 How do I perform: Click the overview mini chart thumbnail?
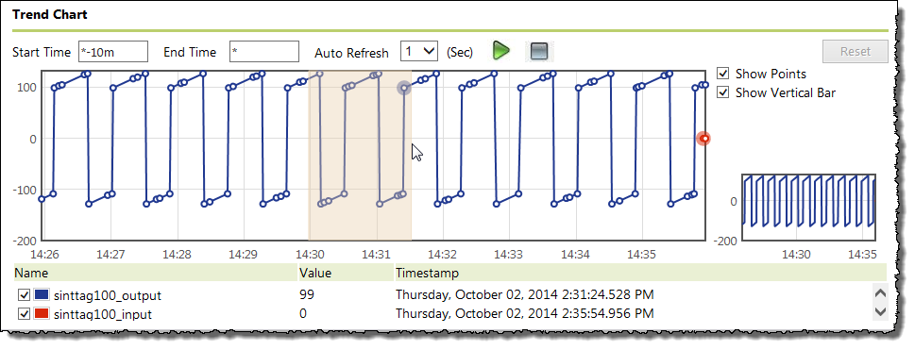point(809,208)
